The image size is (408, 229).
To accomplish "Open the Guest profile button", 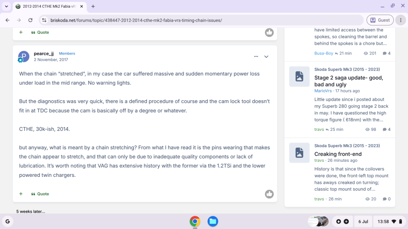I will (x=380, y=20).
